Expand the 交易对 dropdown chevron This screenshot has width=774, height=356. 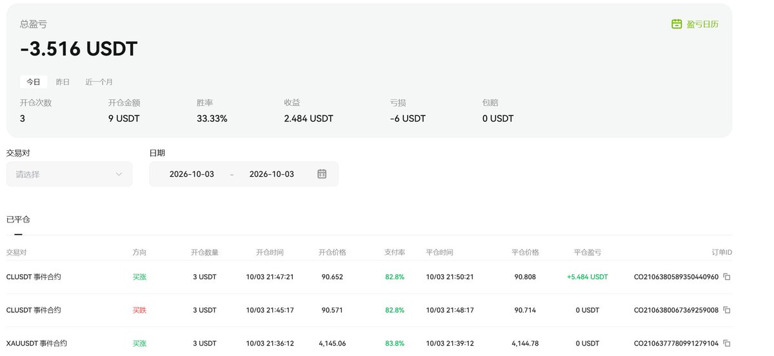pyautogui.click(x=119, y=174)
